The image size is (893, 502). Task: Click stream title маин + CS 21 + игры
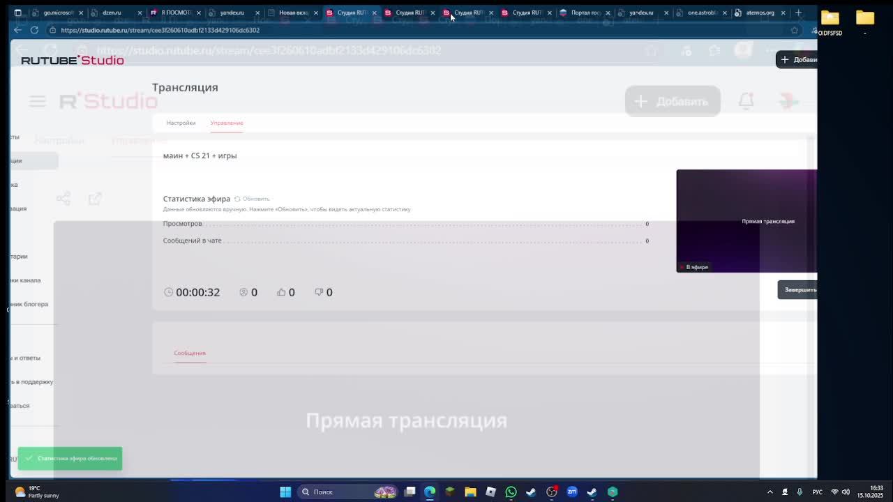pyautogui.click(x=200, y=155)
